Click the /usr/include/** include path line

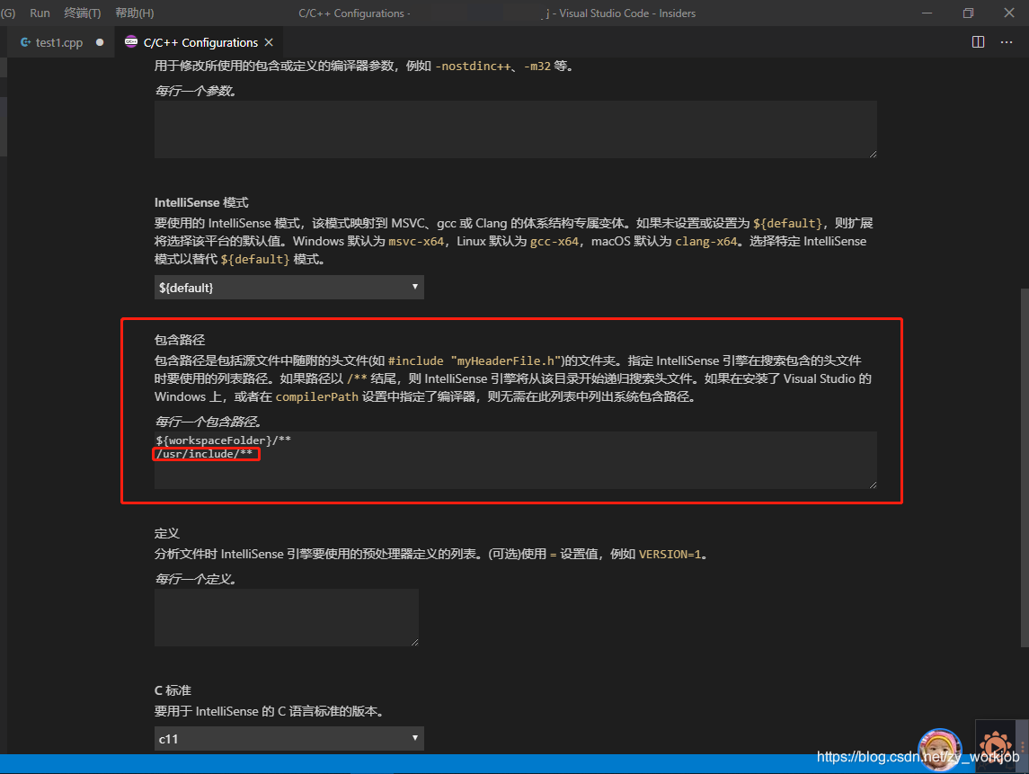[205, 454]
